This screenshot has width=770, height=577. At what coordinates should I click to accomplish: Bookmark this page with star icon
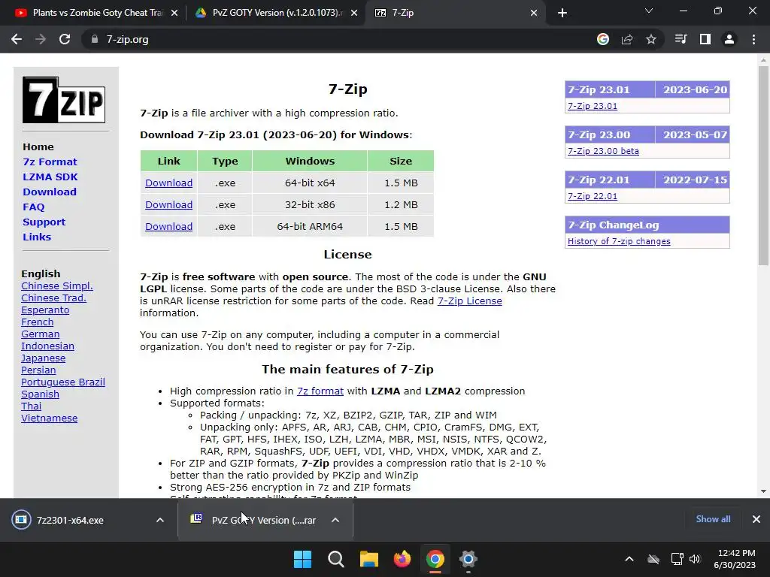651,39
